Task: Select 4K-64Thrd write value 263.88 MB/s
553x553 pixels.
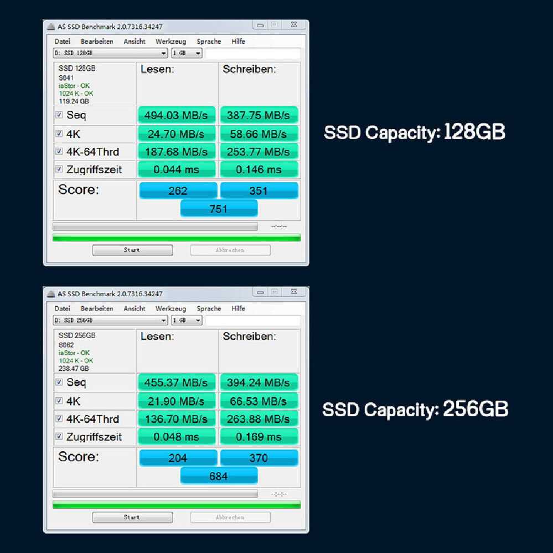Action: coord(259,419)
